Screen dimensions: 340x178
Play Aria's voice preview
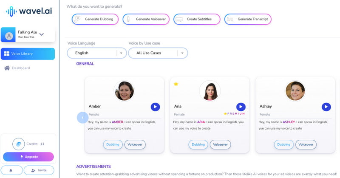tap(241, 107)
